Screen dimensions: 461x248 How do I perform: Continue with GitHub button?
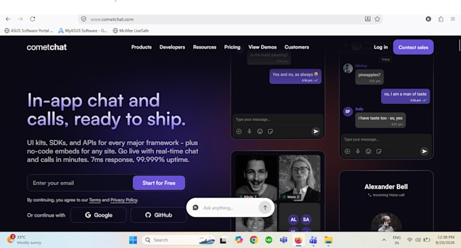[x=159, y=215]
